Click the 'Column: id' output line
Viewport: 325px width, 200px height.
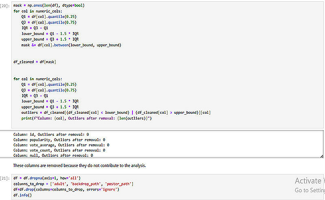[x=51, y=135]
